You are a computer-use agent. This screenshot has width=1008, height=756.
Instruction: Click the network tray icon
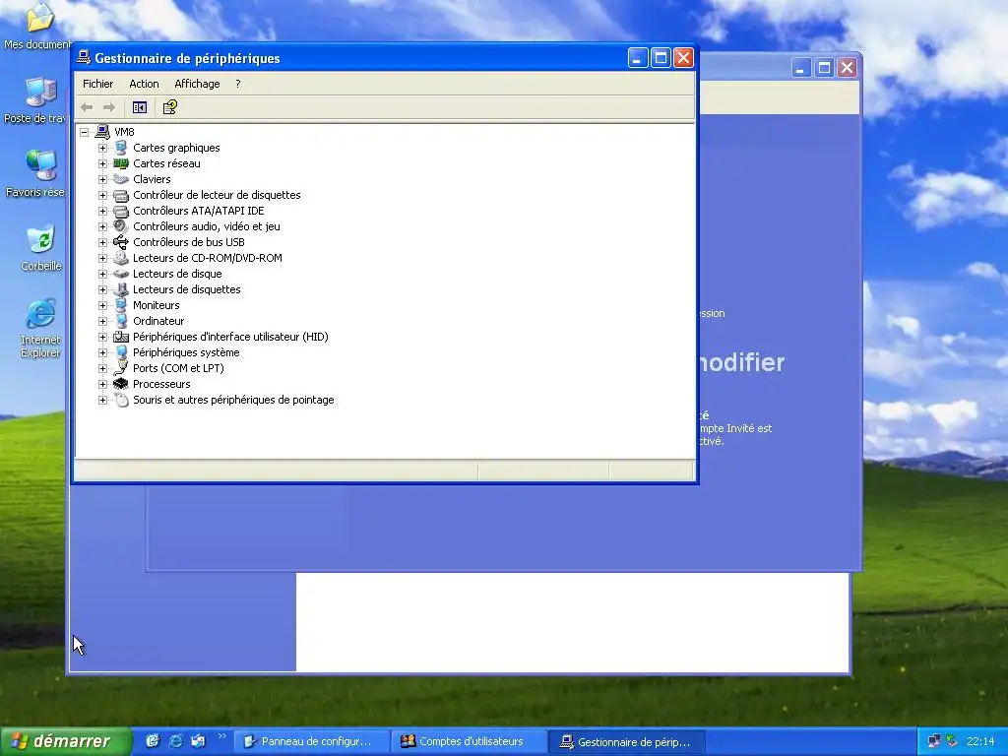[934, 741]
